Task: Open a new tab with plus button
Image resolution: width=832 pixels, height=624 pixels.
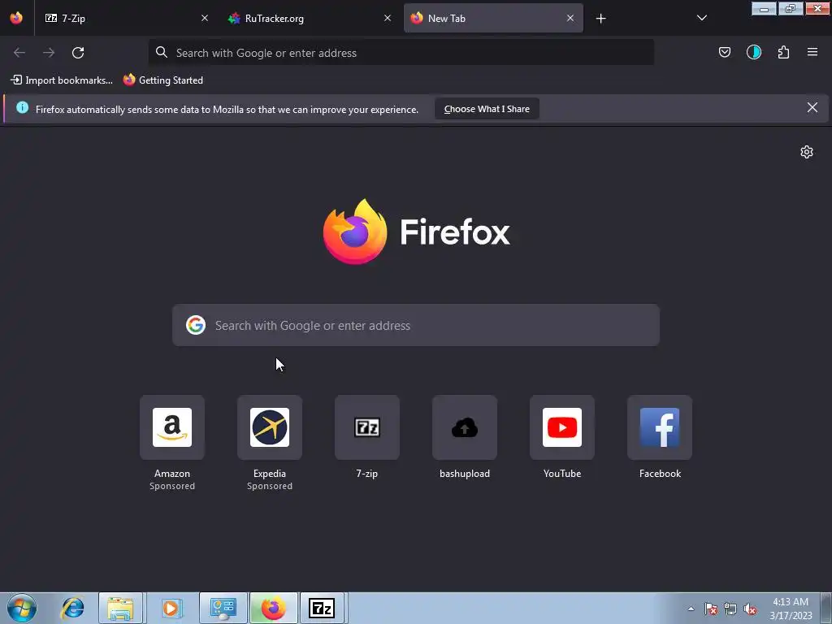Action: [600, 19]
